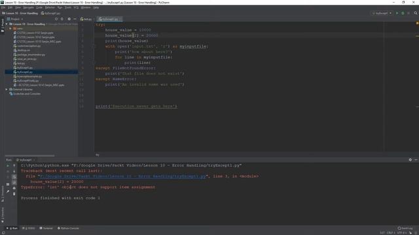Open the run configuration dropdown labeled tryExcept1
The width and height of the screenshot is (419, 235).
click(382, 13)
